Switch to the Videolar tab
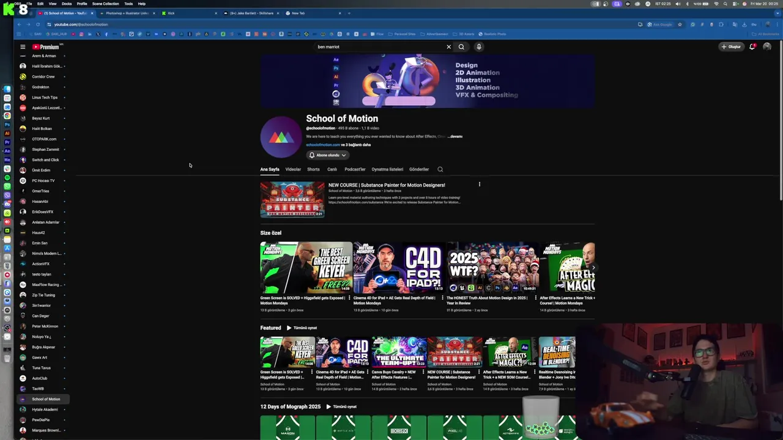Viewport: 783px width, 440px height. pos(293,169)
